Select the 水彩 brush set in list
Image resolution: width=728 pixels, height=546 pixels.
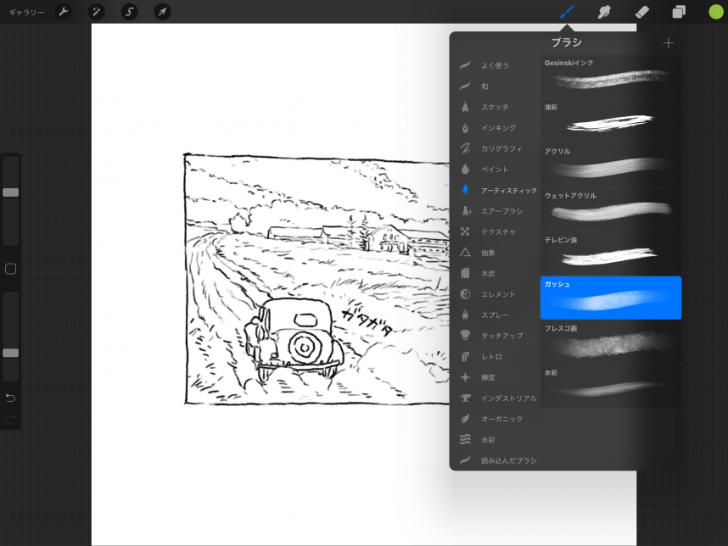point(488,440)
